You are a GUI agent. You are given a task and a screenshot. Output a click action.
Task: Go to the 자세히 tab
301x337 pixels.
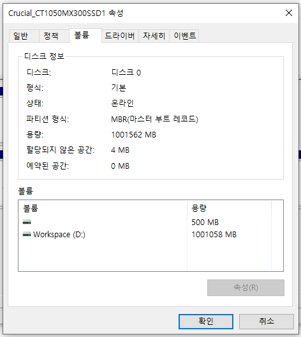(x=154, y=36)
